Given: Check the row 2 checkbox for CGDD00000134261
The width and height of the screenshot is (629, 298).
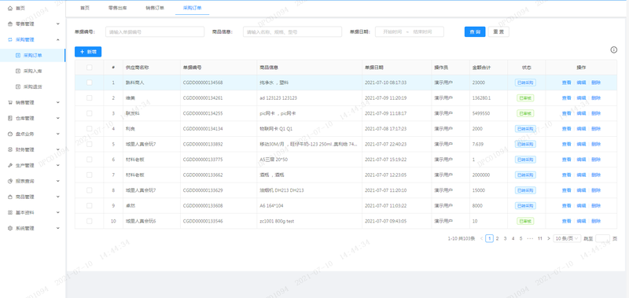Looking at the screenshot, I should [89, 97].
